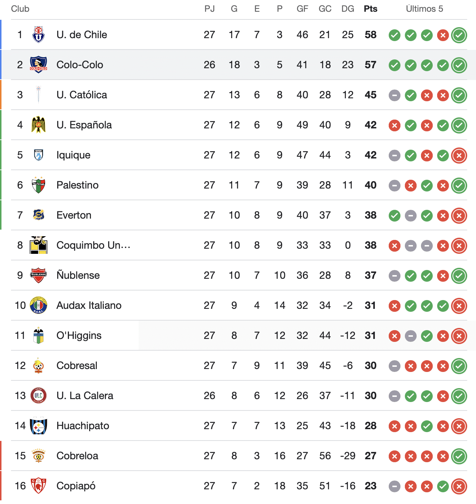The width and height of the screenshot is (476, 504).
Task: Click the Palestino club crest
Action: click(x=39, y=185)
